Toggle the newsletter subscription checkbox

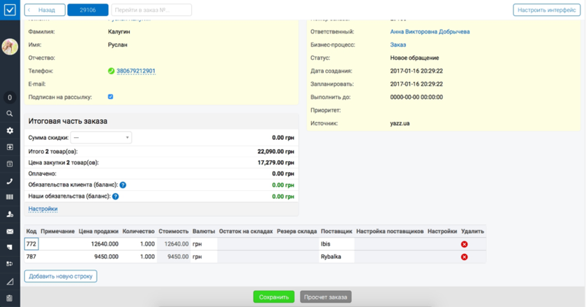[x=110, y=97]
